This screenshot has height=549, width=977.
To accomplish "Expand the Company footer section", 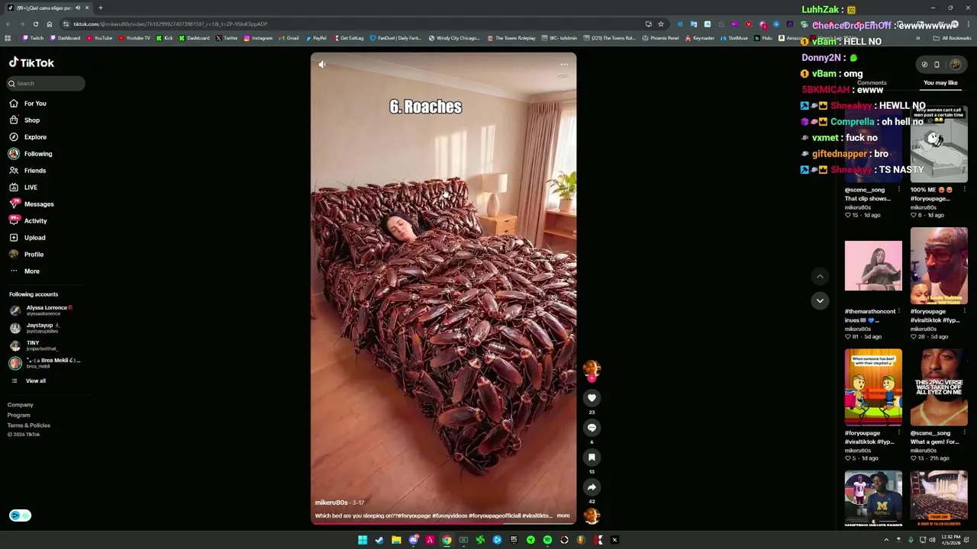I will point(21,405).
